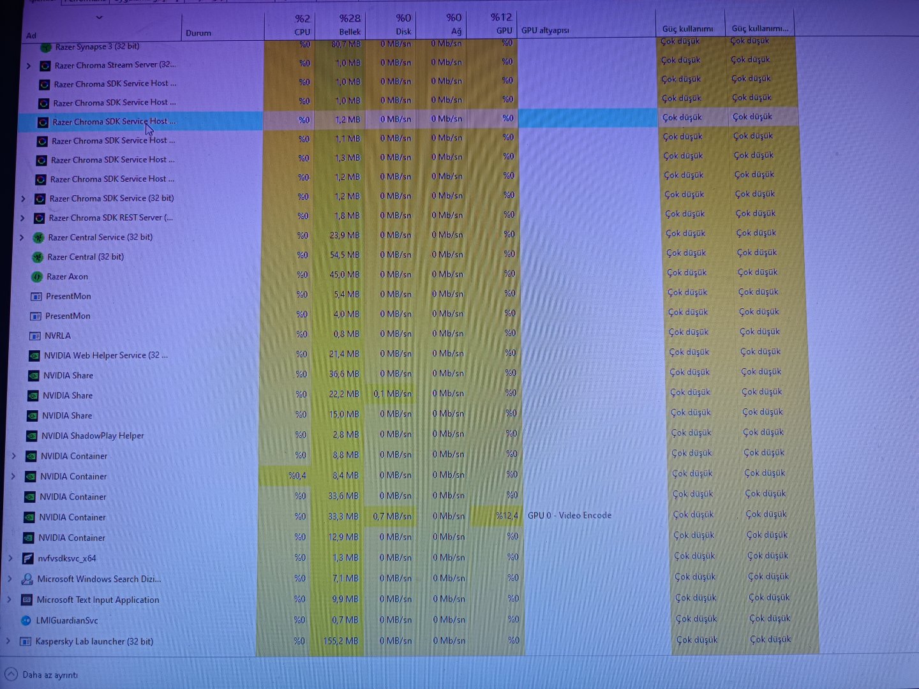The width and height of the screenshot is (919, 689).
Task: Expand the Razer Chroma SDK REST Server row
Action: click(x=22, y=218)
